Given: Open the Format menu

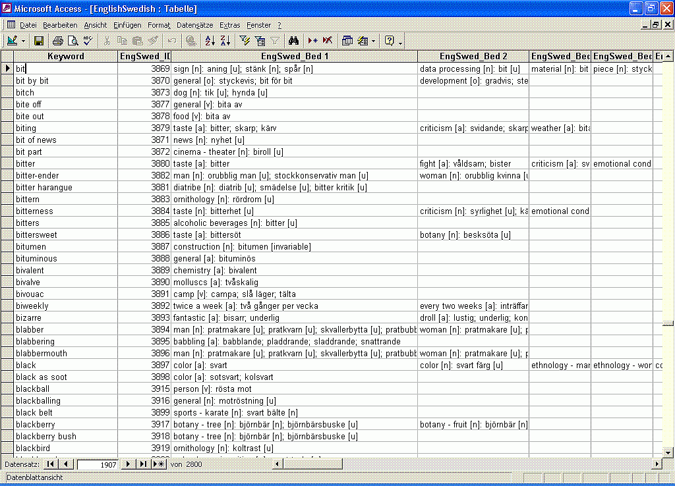Looking at the screenshot, I should [159, 26].
